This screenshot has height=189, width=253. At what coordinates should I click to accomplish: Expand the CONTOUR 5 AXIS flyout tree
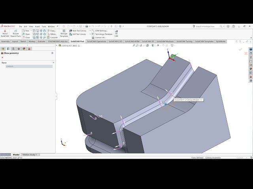(57, 46)
